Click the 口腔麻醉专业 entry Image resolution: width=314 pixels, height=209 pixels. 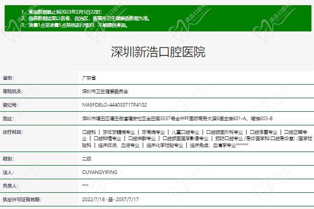pos(142,138)
